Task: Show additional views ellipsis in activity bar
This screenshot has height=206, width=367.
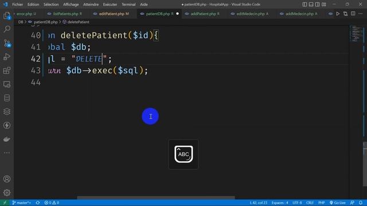Action: point(7,153)
